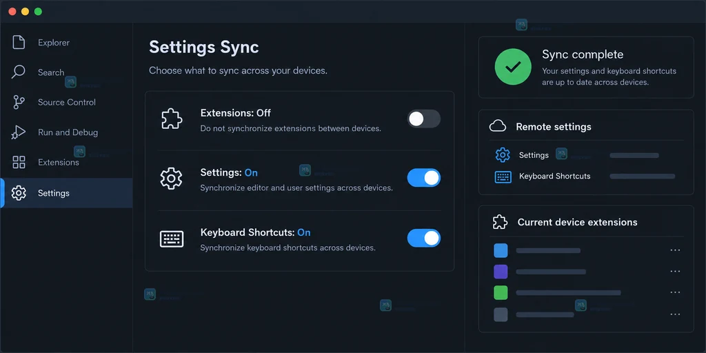Select the green extension color square

501,292
